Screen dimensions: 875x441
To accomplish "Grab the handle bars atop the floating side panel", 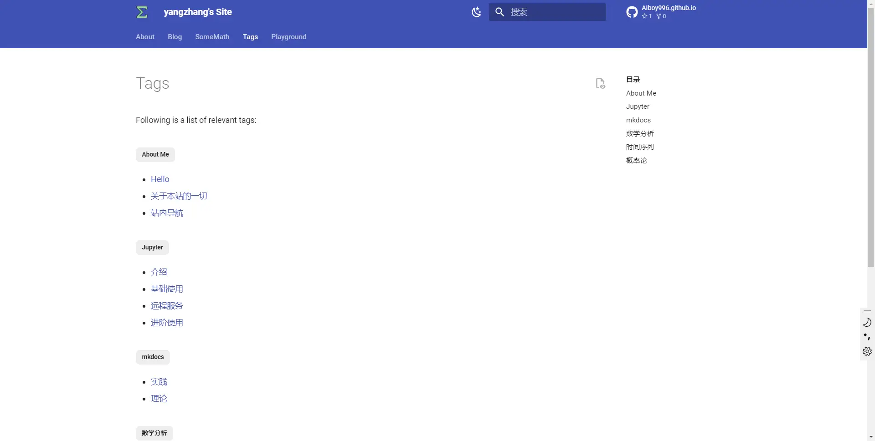I will [x=867, y=311].
